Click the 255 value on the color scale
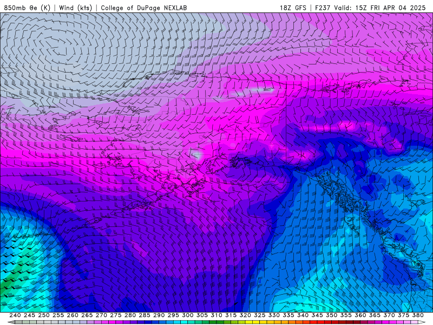This screenshot has height=325, width=433. click(58, 315)
